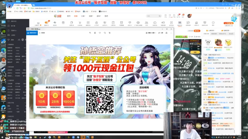The width and height of the screenshot is (248, 139).
Task: Click the shopping cart icon in Douyu toolbar
Action: tap(80, 23)
